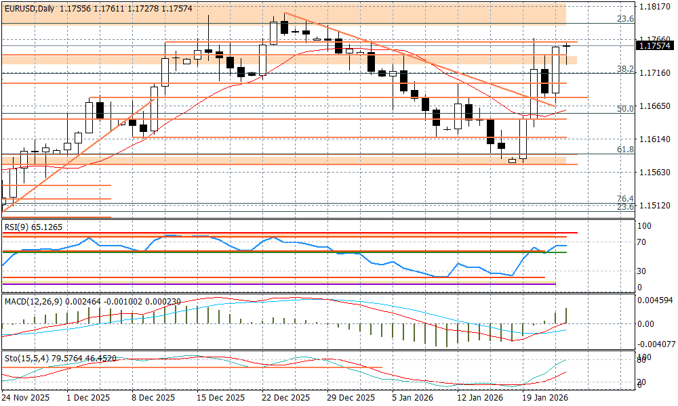Select the 22 Dec 2025 date marker
The image size is (678, 406).
285,398
